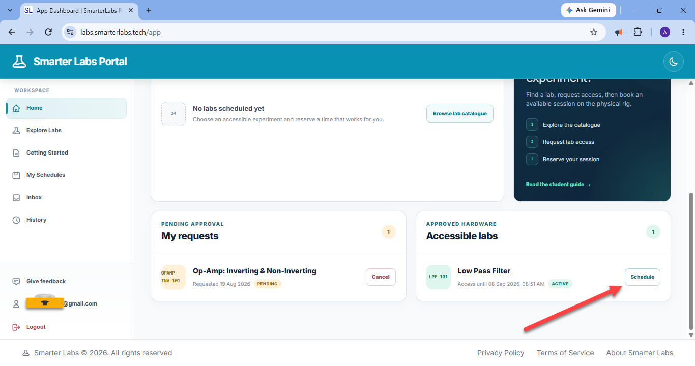695x366 pixels.
Task: Bookmark this page with star icon
Action: (594, 32)
